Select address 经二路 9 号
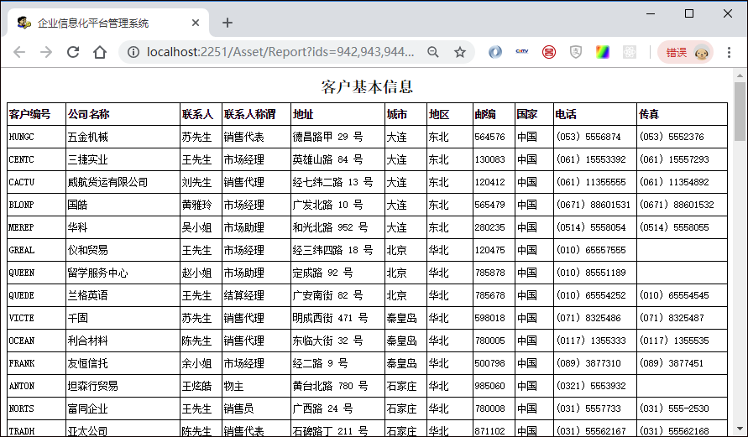The width and height of the screenshot is (748, 437). click(x=320, y=363)
